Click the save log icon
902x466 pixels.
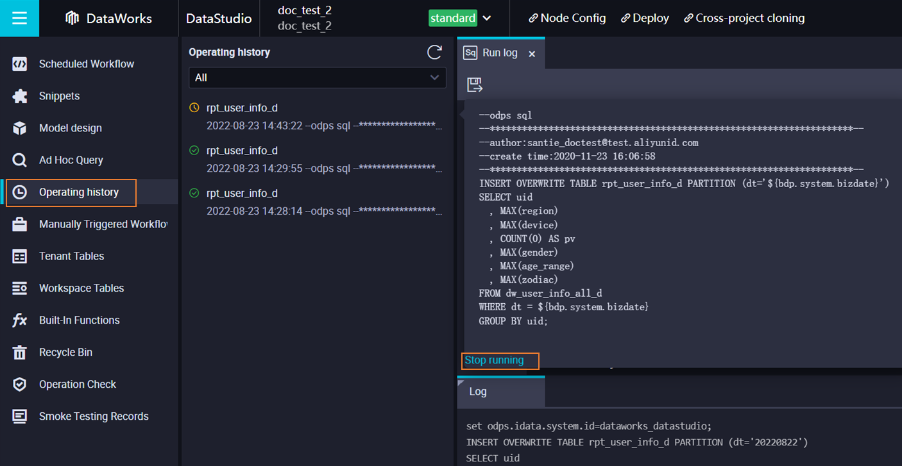(475, 85)
